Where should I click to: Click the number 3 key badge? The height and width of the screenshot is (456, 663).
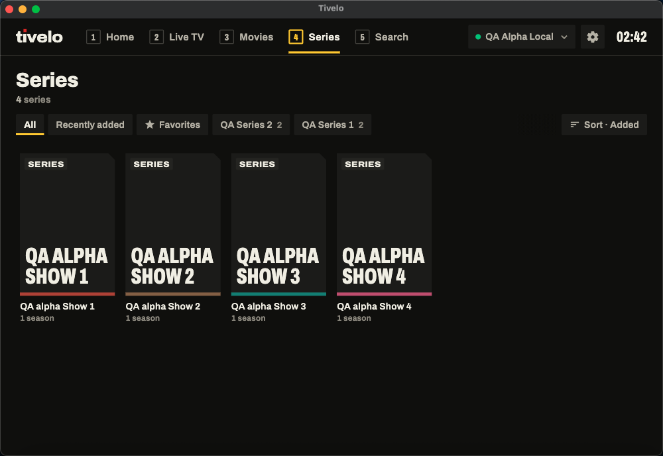click(x=227, y=37)
